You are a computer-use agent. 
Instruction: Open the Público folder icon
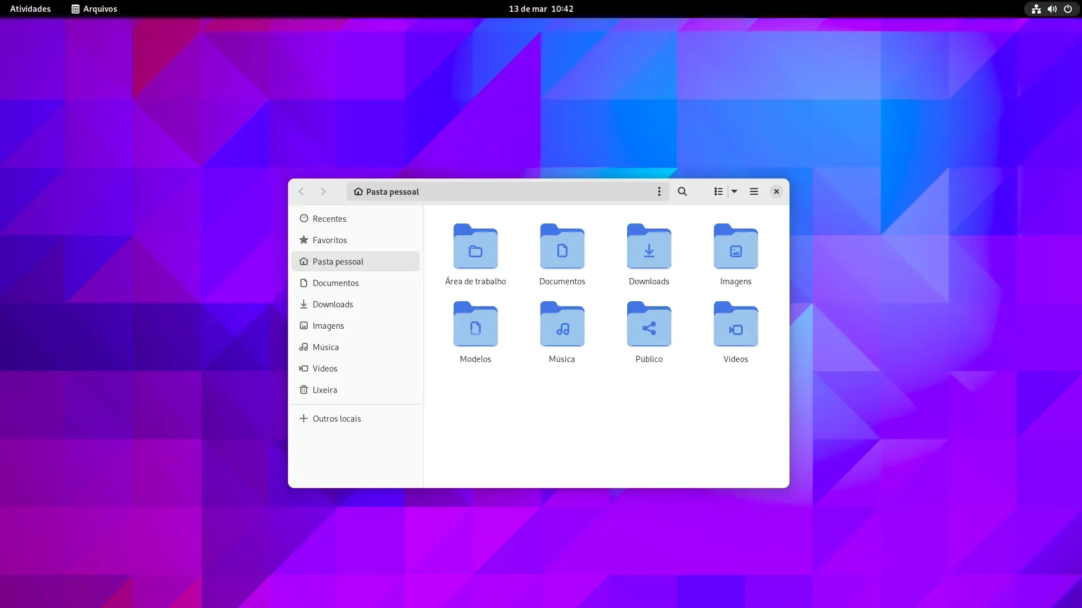(x=649, y=324)
